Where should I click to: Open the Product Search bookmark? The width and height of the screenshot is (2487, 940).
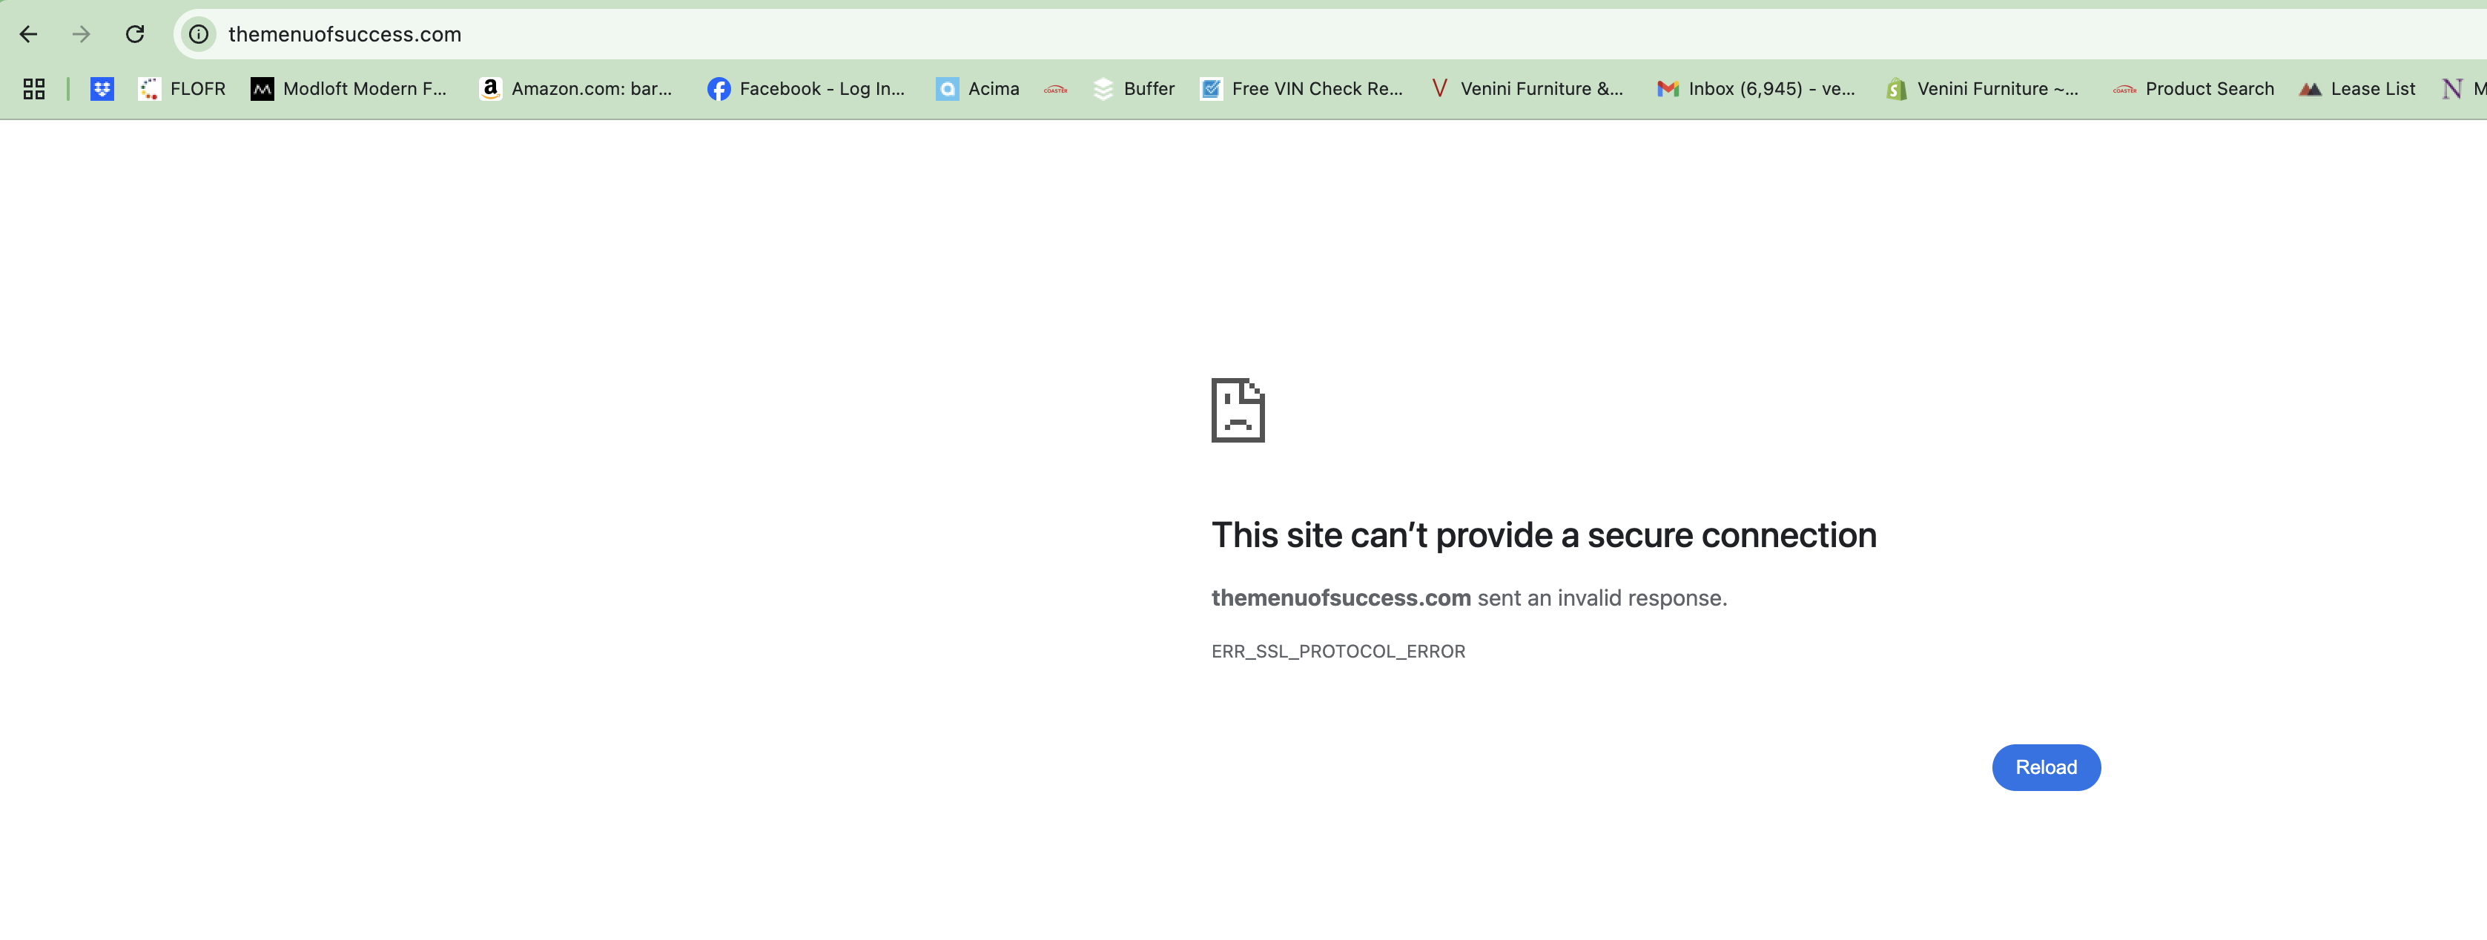pos(2193,89)
